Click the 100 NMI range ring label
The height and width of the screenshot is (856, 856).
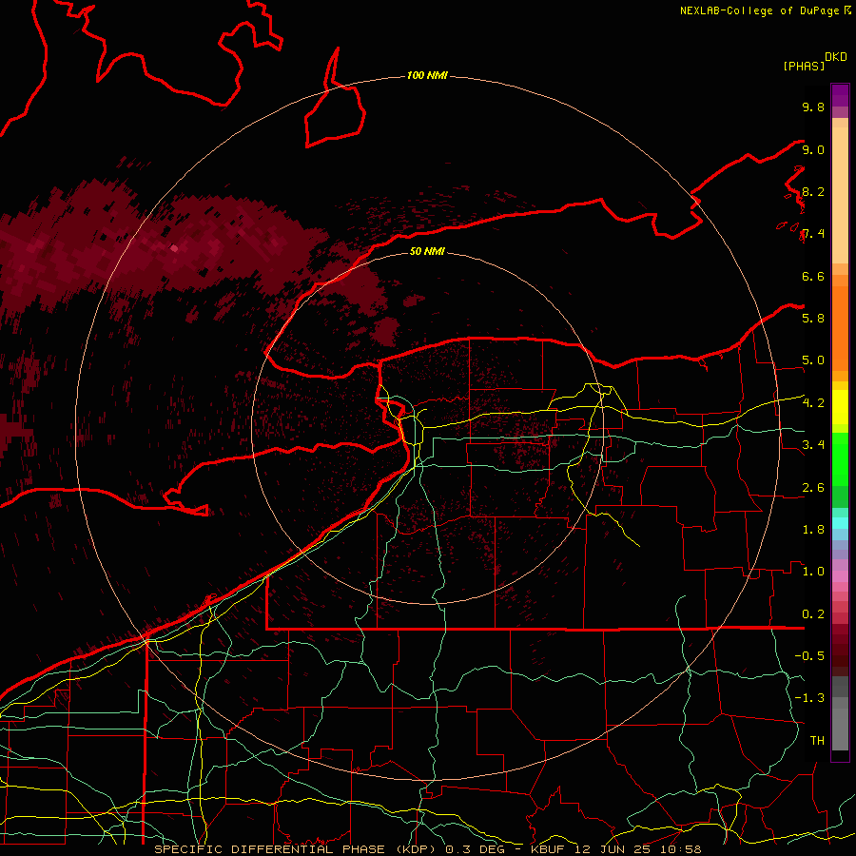(427, 75)
